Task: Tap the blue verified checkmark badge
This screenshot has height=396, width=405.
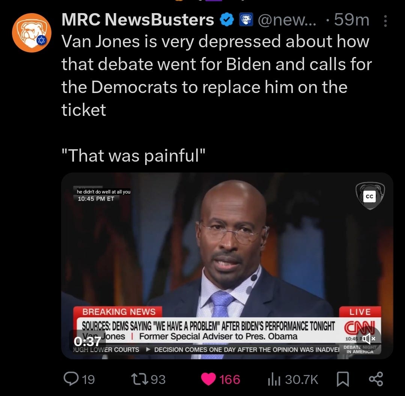Action: pyautogui.click(x=226, y=20)
